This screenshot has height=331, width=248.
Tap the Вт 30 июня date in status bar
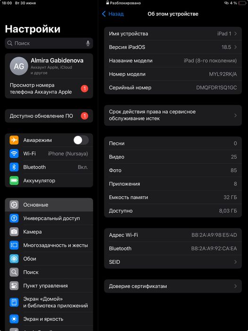[x=26, y=3]
